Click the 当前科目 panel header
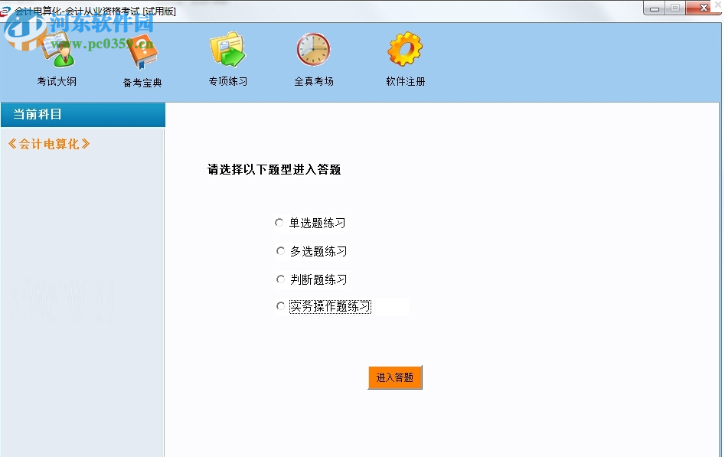This screenshot has height=457, width=725. pyautogui.click(x=83, y=114)
